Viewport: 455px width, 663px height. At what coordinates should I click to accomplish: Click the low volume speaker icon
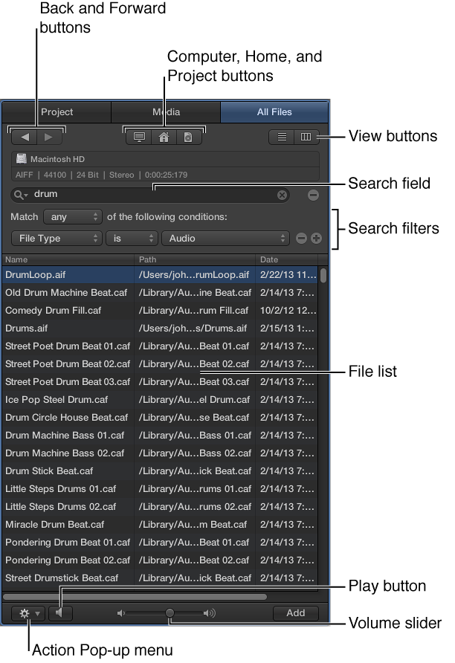pos(121,613)
